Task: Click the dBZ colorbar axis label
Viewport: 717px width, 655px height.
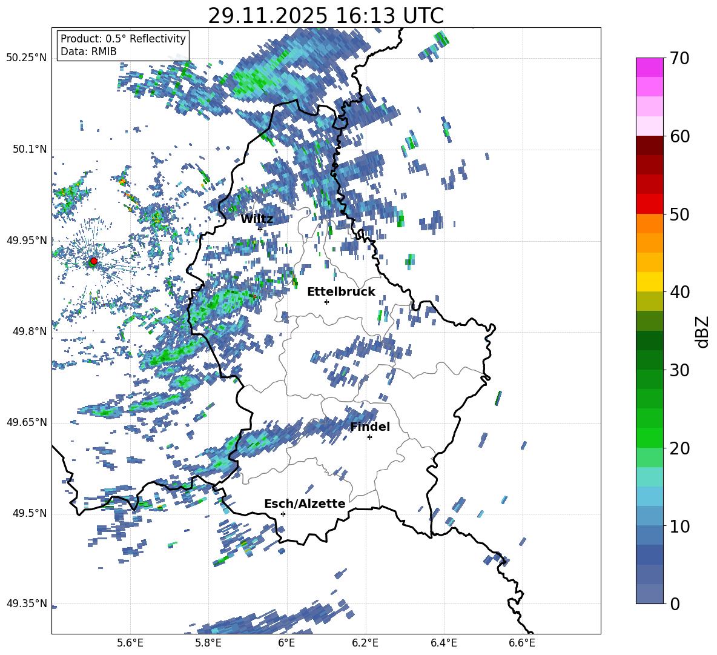Action: point(702,331)
